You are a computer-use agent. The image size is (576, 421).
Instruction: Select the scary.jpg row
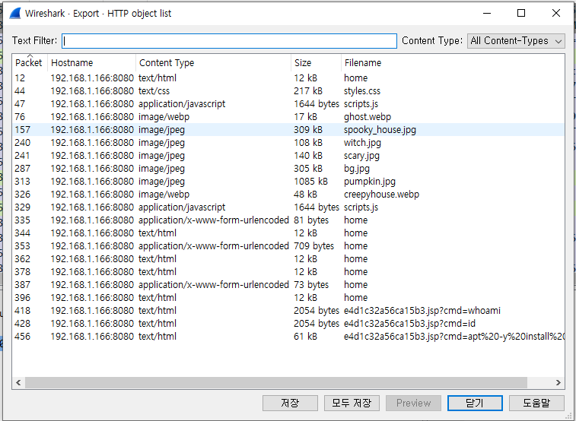tap(288, 156)
